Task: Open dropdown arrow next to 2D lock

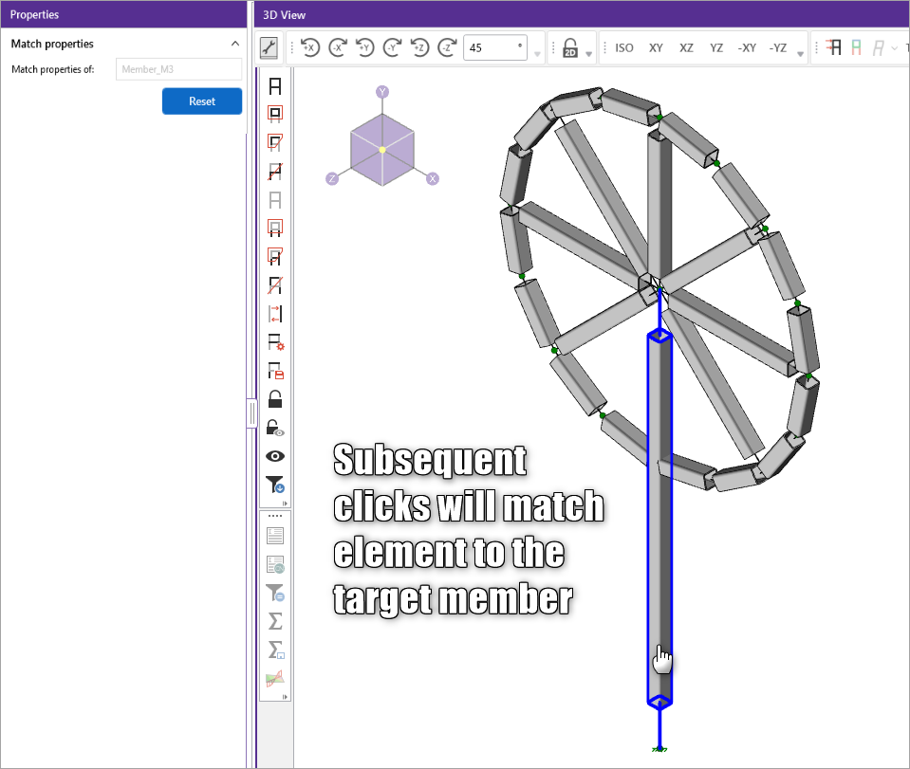Action: click(x=589, y=54)
